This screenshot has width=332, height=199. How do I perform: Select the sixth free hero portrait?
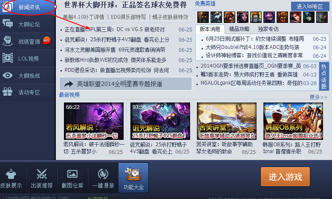(269, 17)
